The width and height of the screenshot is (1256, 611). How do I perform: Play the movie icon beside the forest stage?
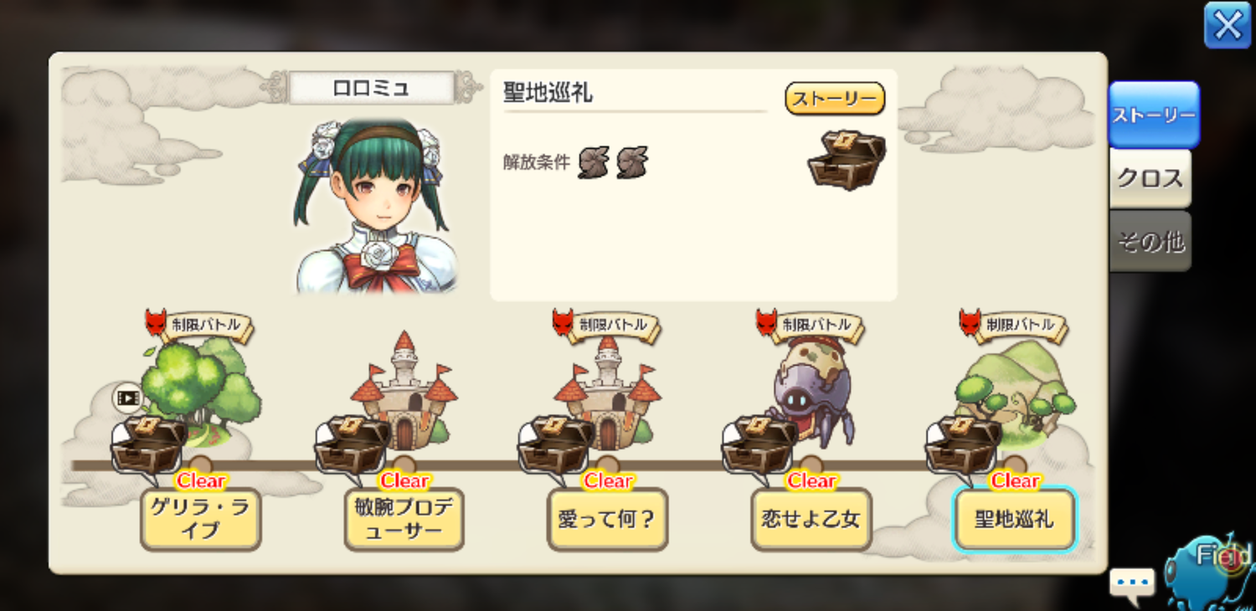127,398
